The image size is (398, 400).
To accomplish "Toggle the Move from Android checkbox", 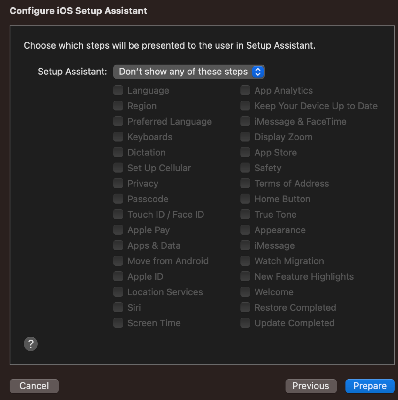I will (118, 261).
